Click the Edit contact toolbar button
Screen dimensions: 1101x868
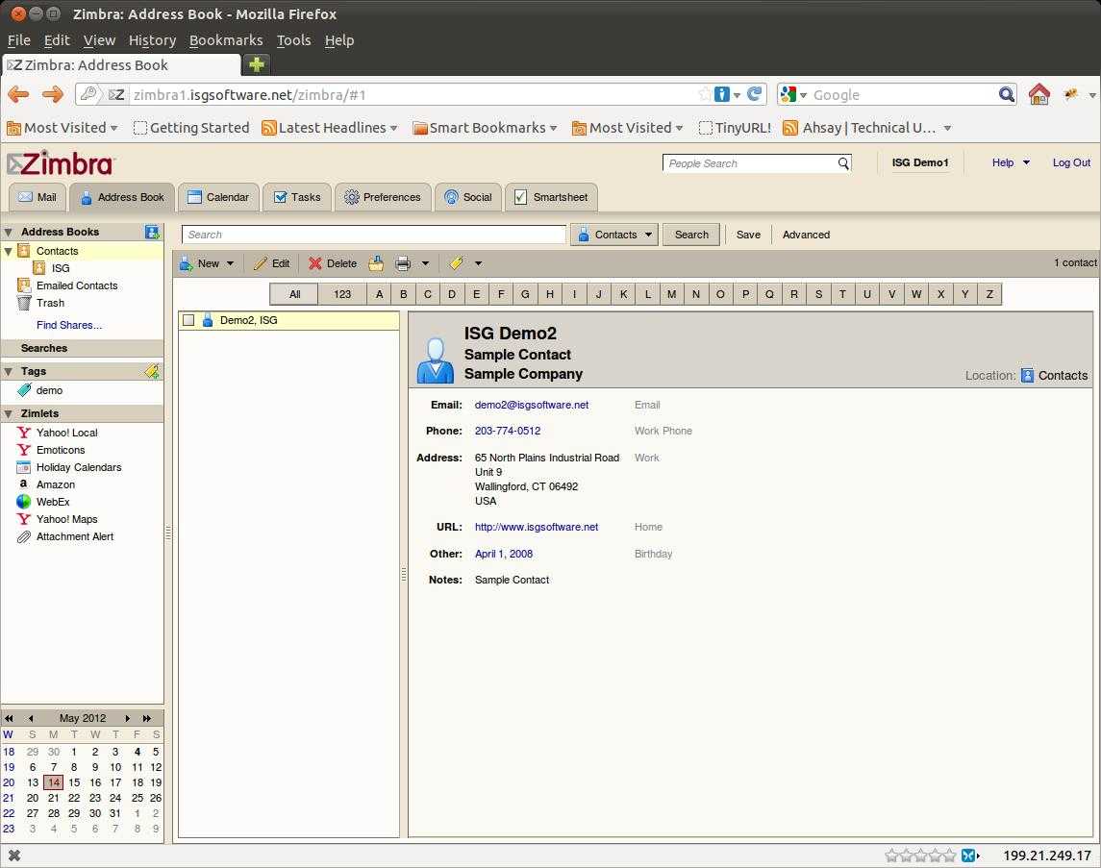tap(272, 263)
